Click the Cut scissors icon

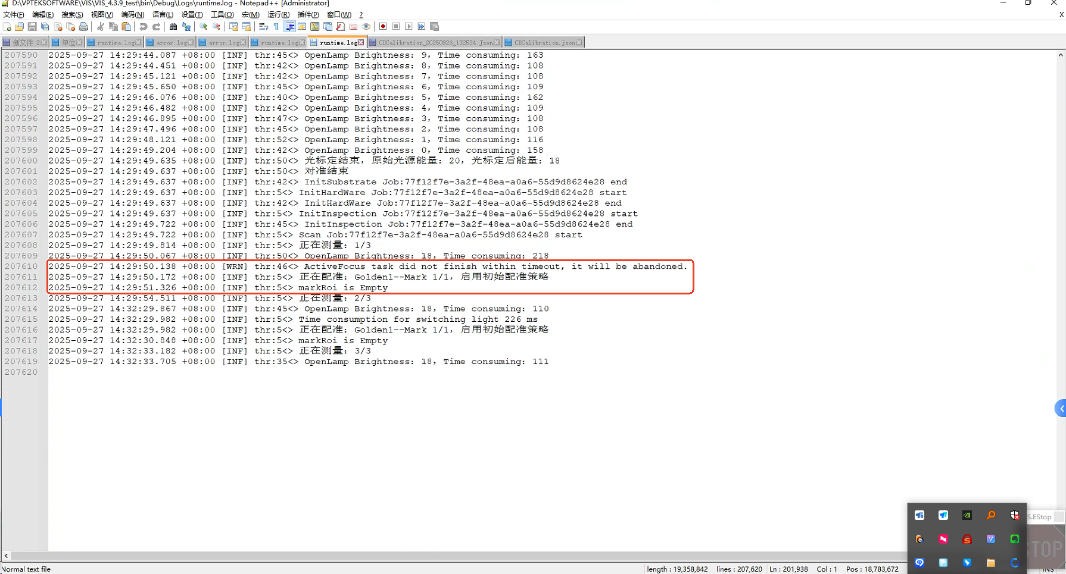point(100,27)
